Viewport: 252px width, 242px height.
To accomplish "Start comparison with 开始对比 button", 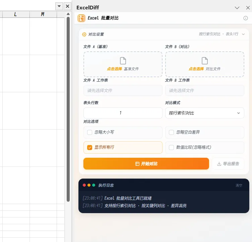I will [146, 164].
